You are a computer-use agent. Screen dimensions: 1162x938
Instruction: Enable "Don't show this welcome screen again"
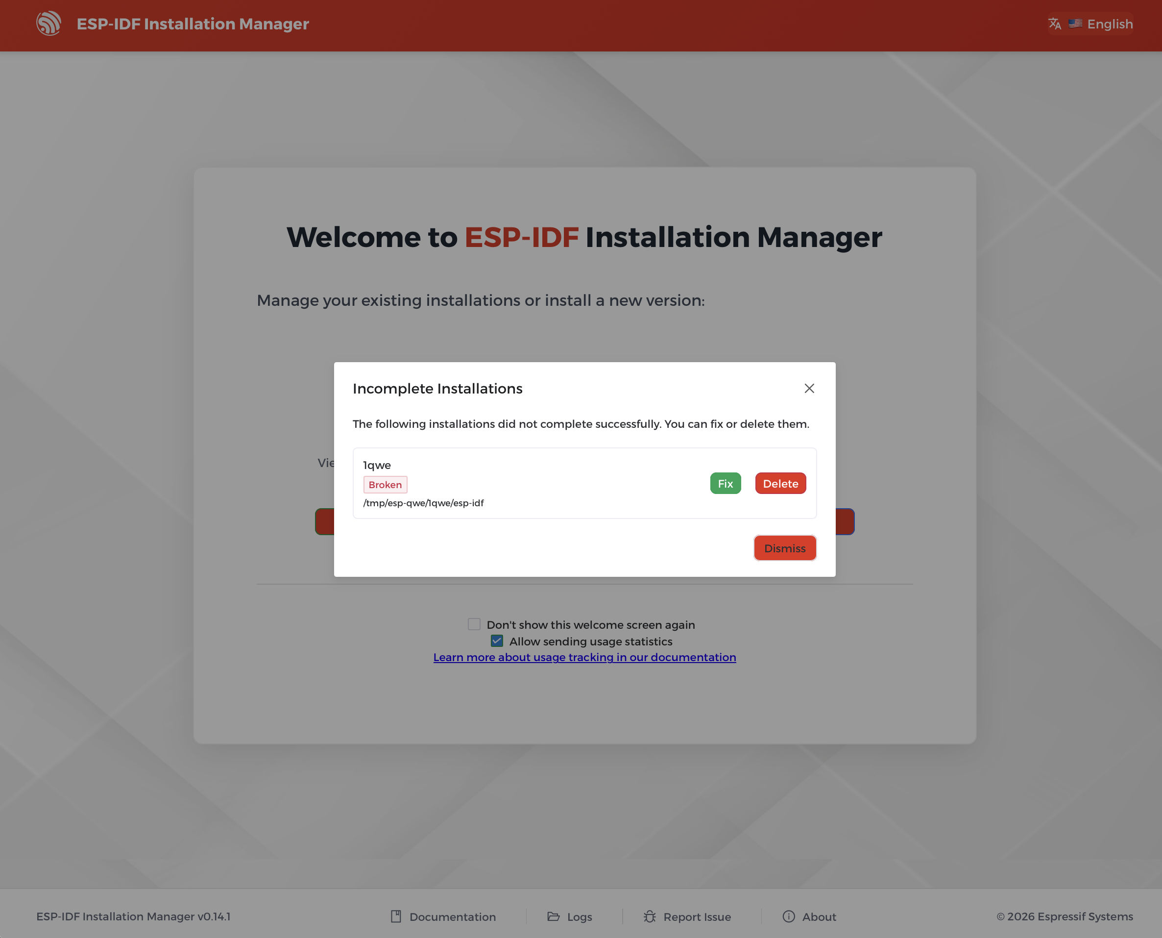tap(474, 625)
